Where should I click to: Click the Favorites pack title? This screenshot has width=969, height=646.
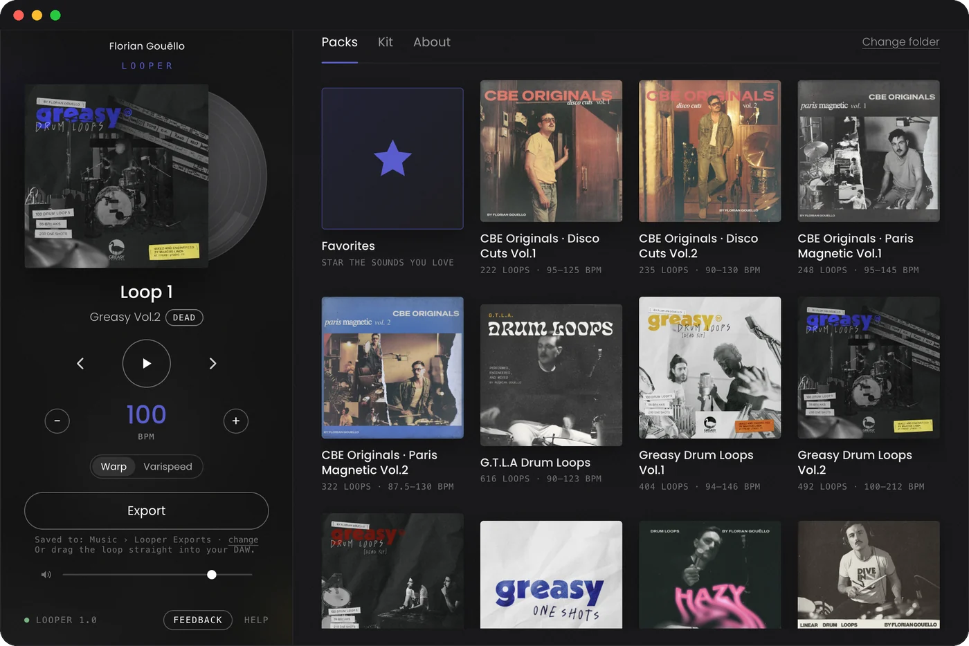pyautogui.click(x=348, y=246)
